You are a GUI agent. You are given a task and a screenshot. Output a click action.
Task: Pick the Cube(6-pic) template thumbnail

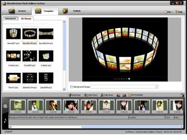(46, 56)
